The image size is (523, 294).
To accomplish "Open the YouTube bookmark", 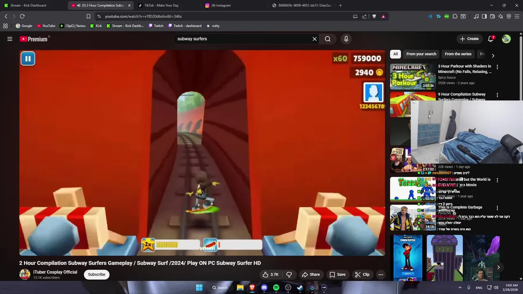I will click(x=46, y=26).
